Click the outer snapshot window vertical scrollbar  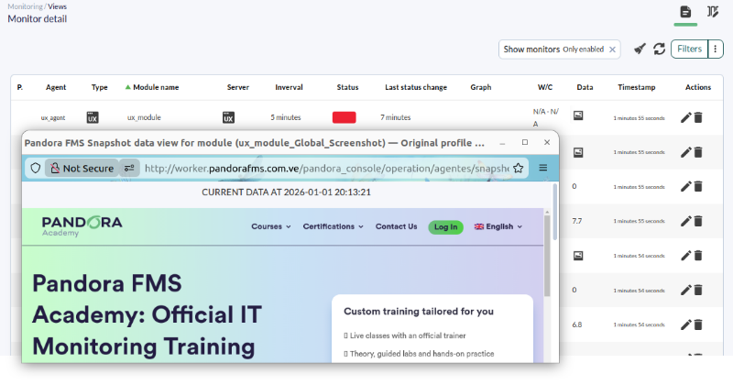coord(555,212)
